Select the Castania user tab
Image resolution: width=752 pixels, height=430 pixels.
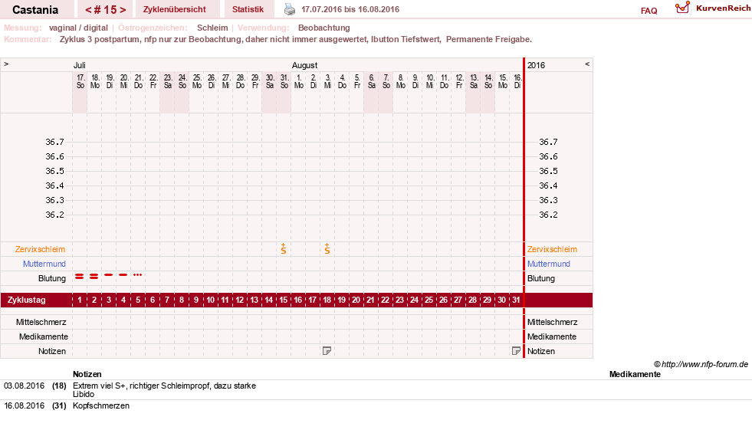coord(35,10)
